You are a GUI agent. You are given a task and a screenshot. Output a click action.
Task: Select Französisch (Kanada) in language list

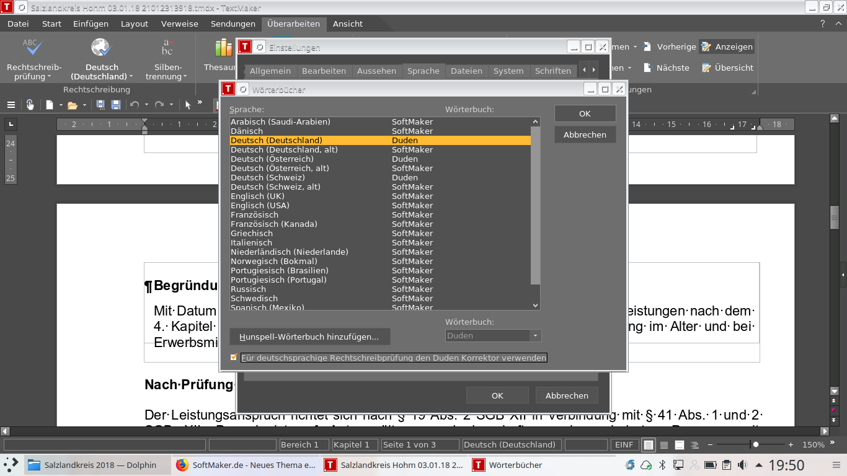[380, 224]
